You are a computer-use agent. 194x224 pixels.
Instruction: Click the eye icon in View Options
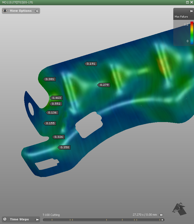pos(5,11)
